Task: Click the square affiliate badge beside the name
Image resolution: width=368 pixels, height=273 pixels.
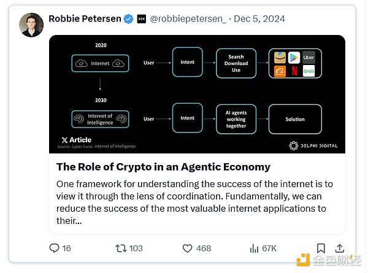Action: [x=142, y=19]
